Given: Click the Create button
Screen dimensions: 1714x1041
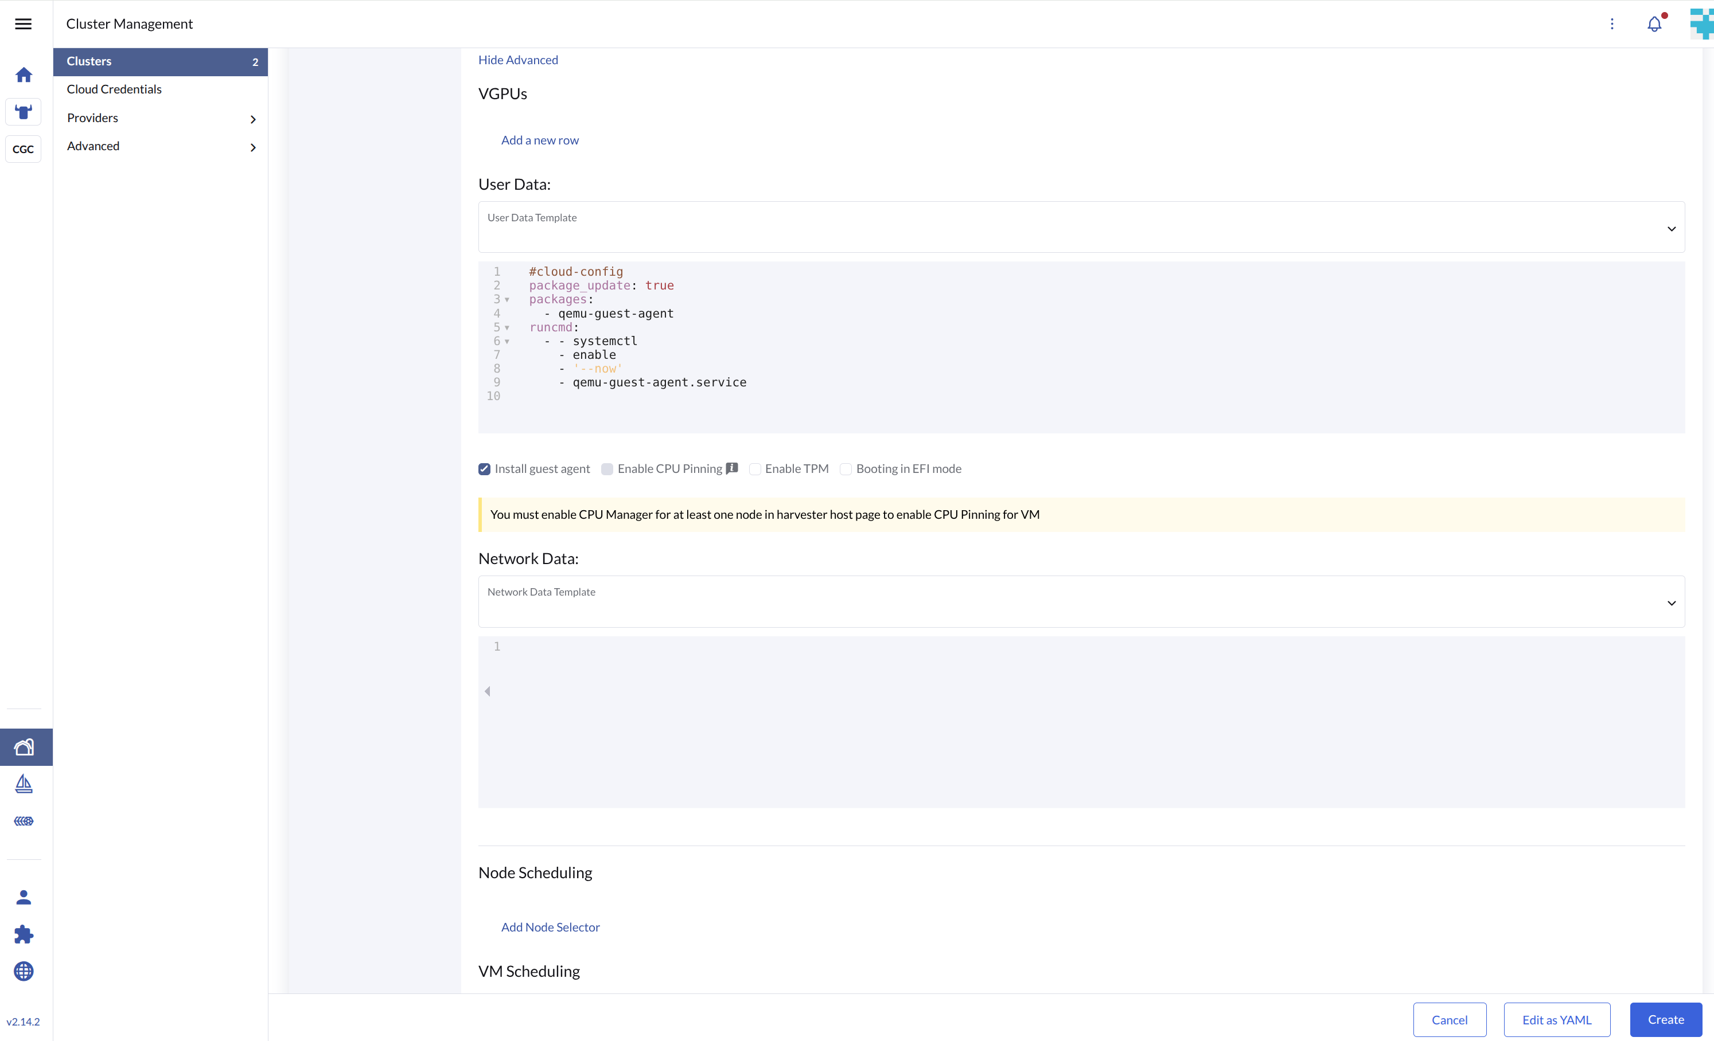Looking at the screenshot, I should (x=1665, y=1019).
